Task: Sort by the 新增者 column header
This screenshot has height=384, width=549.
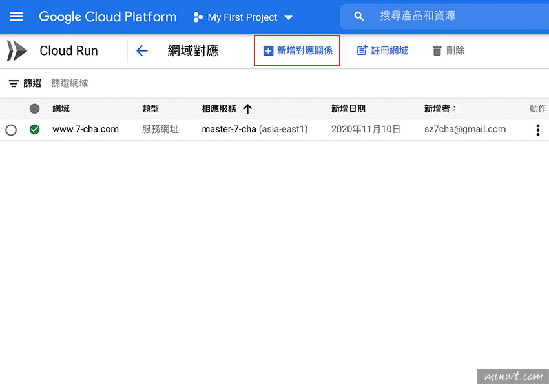Action: 440,109
